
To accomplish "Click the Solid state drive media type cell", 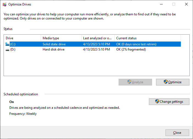I will (54, 44).
